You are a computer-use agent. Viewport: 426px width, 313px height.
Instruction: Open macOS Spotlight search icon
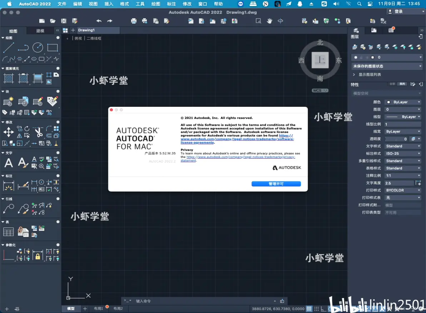click(360, 4)
